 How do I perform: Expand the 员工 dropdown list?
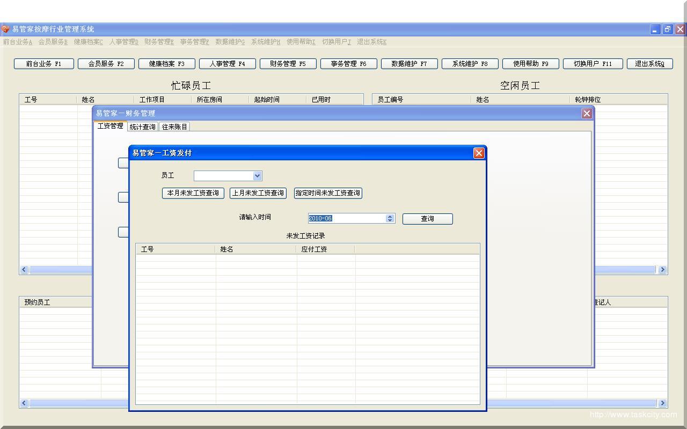(x=257, y=176)
